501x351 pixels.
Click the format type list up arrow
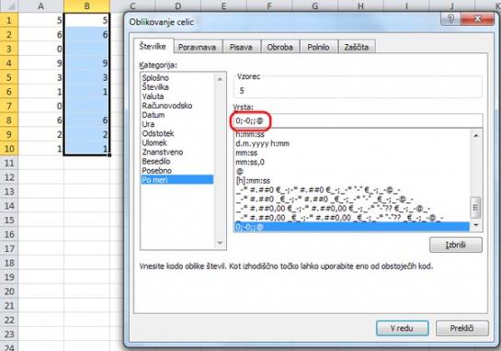[x=476, y=136]
